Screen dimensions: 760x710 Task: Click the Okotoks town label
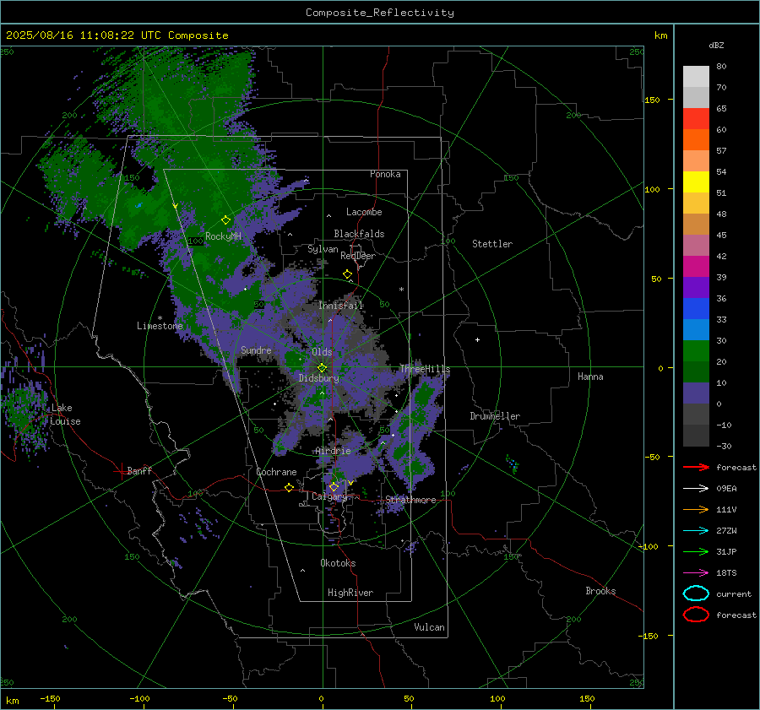pyautogui.click(x=338, y=563)
